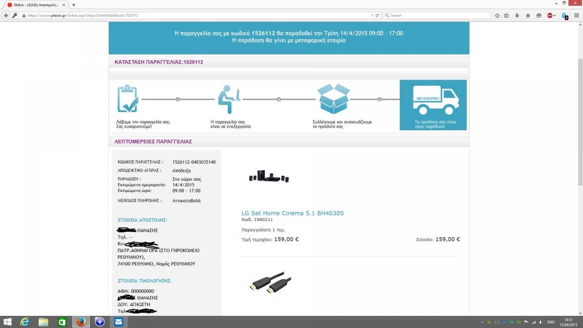This screenshot has height=328, width=583.
Task: Open the downloads arrow icon
Action: point(517,16)
